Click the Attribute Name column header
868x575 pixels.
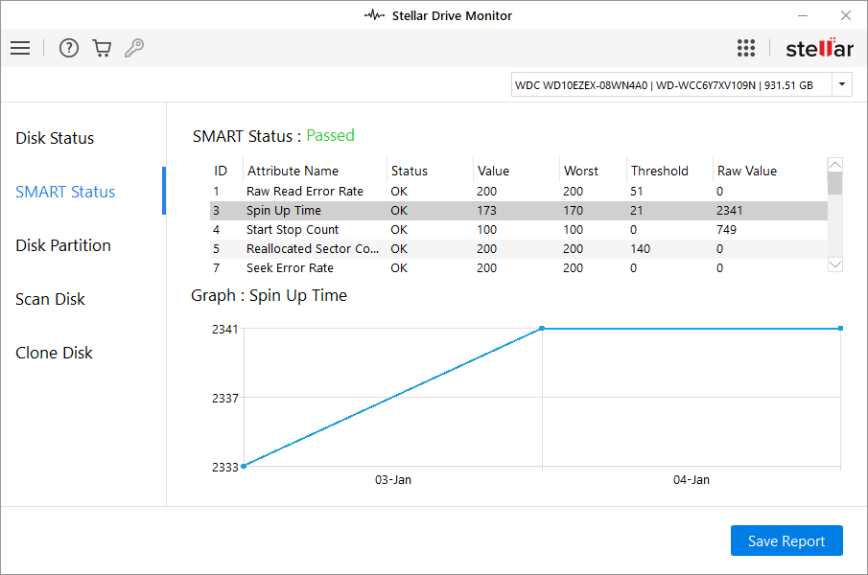tap(293, 171)
